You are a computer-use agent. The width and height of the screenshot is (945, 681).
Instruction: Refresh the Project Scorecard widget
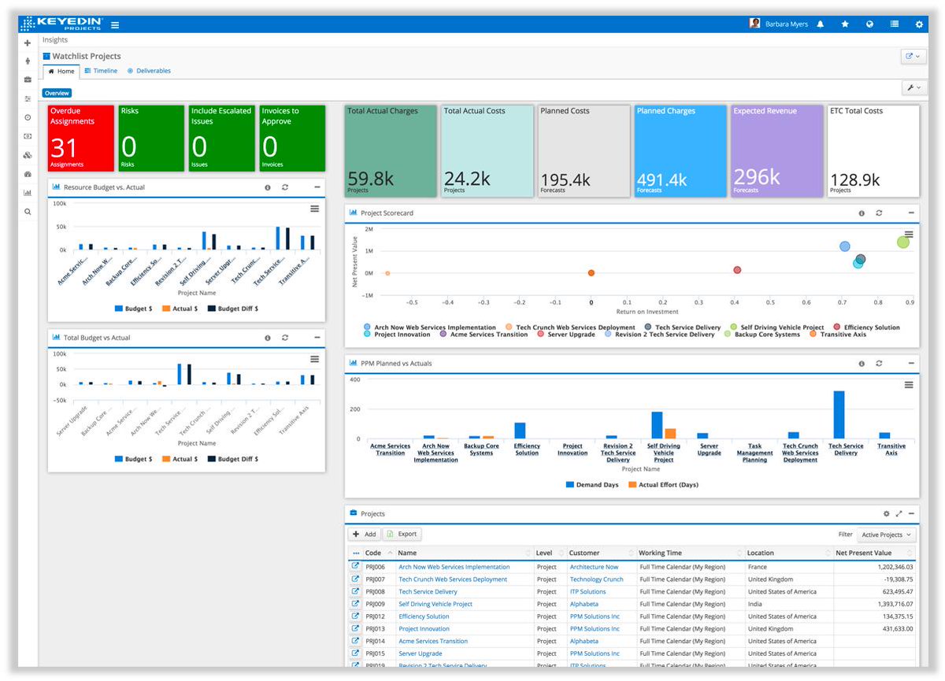pos(879,213)
